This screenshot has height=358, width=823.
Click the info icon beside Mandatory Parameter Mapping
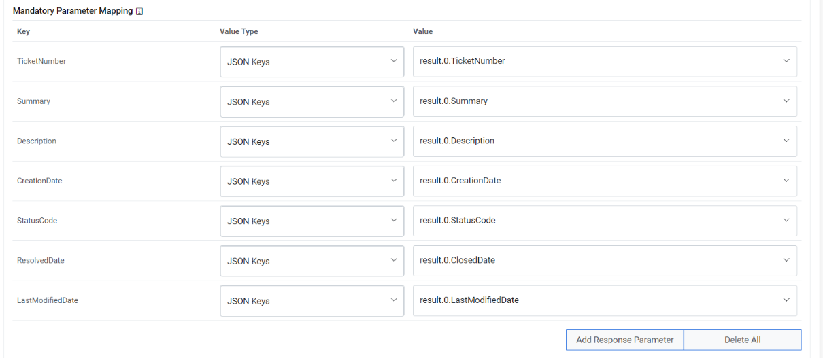139,12
